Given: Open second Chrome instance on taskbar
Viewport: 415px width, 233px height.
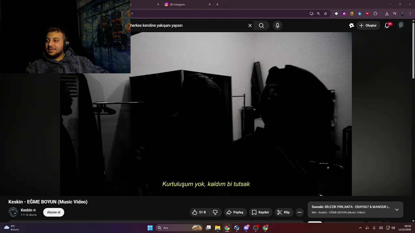Looking at the screenshot, I should click(266, 228).
